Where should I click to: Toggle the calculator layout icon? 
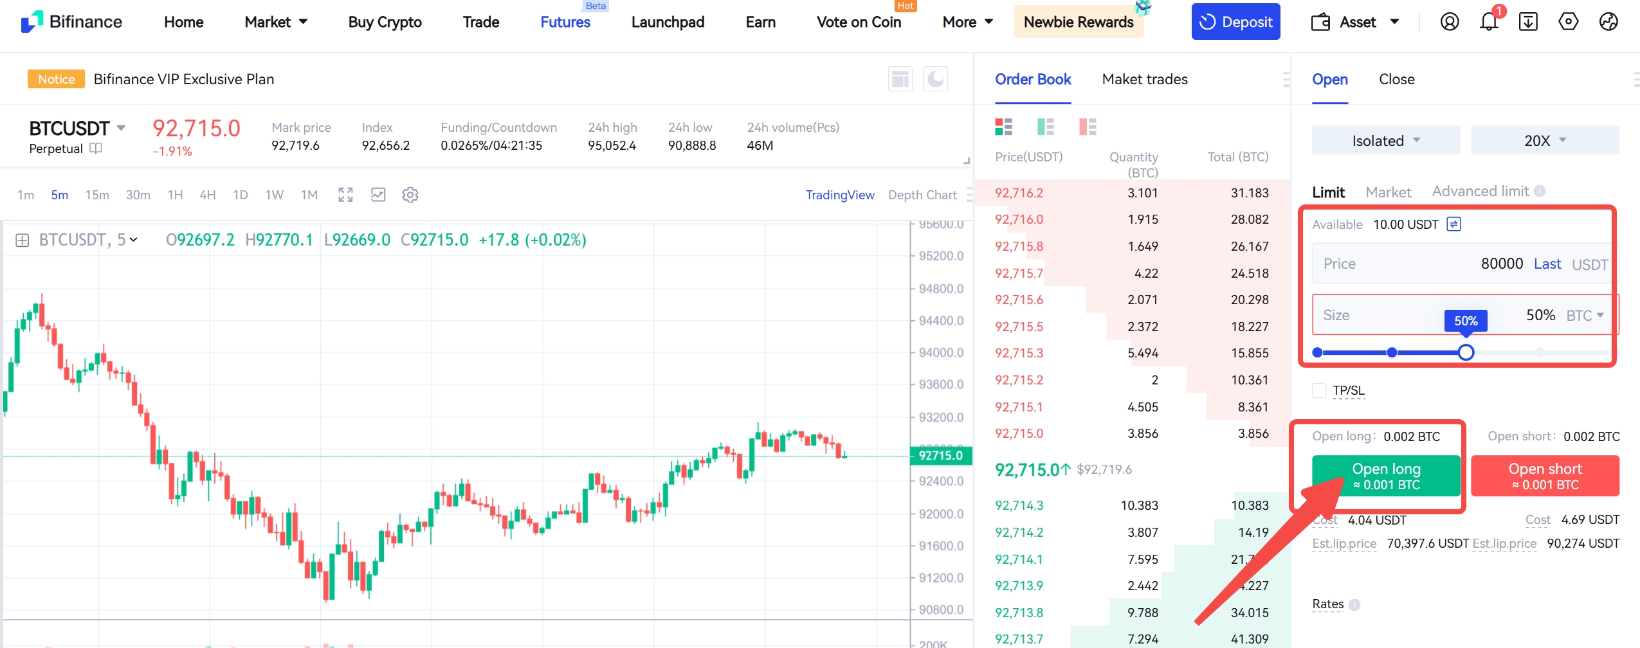click(x=900, y=79)
